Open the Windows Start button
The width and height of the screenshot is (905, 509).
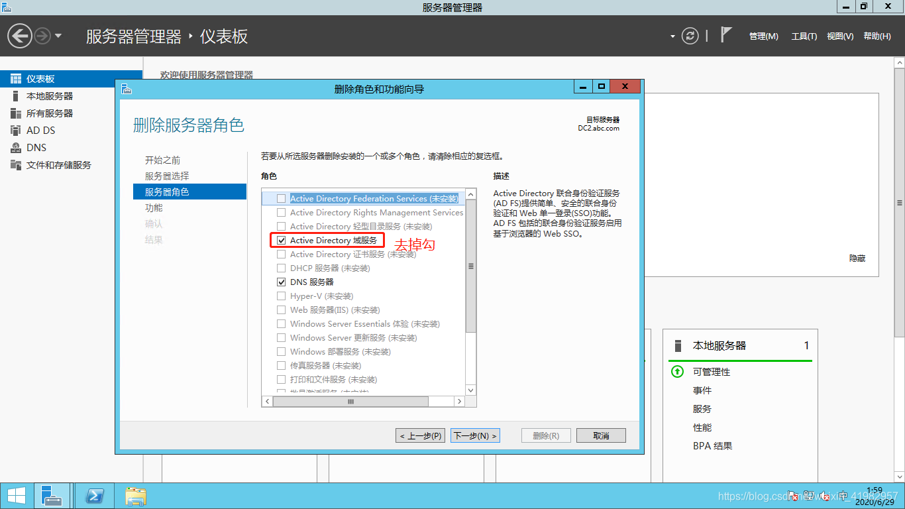[x=16, y=496]
